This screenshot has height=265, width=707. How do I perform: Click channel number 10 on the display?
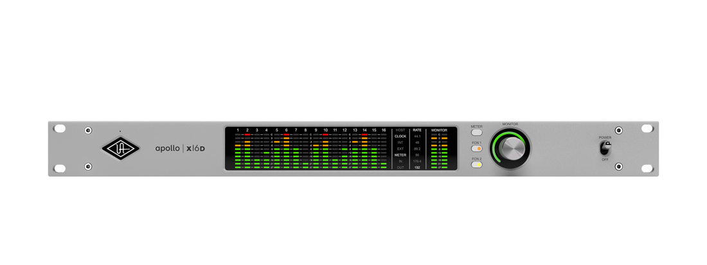326,130
